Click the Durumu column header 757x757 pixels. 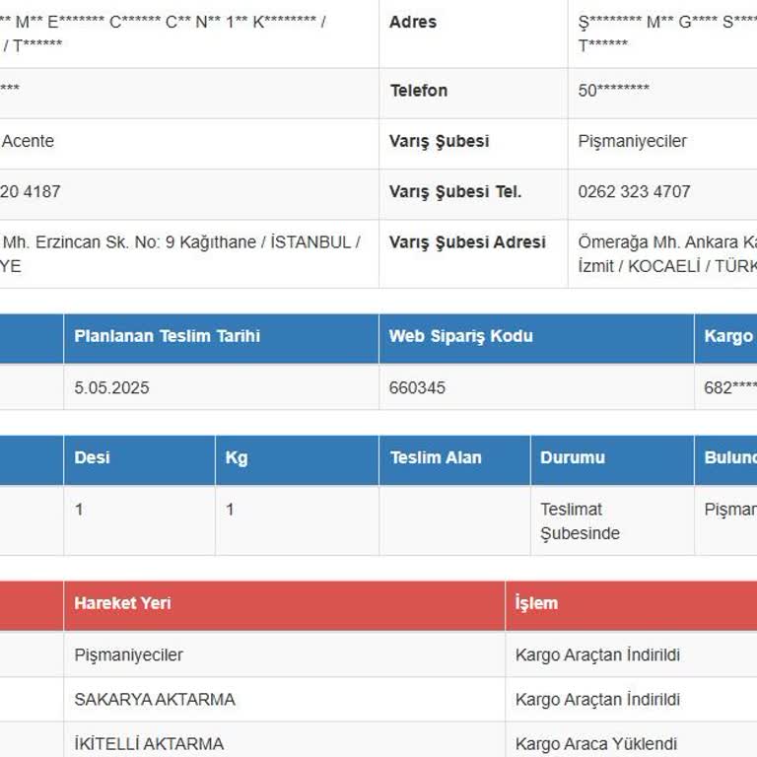coord(573,457)
